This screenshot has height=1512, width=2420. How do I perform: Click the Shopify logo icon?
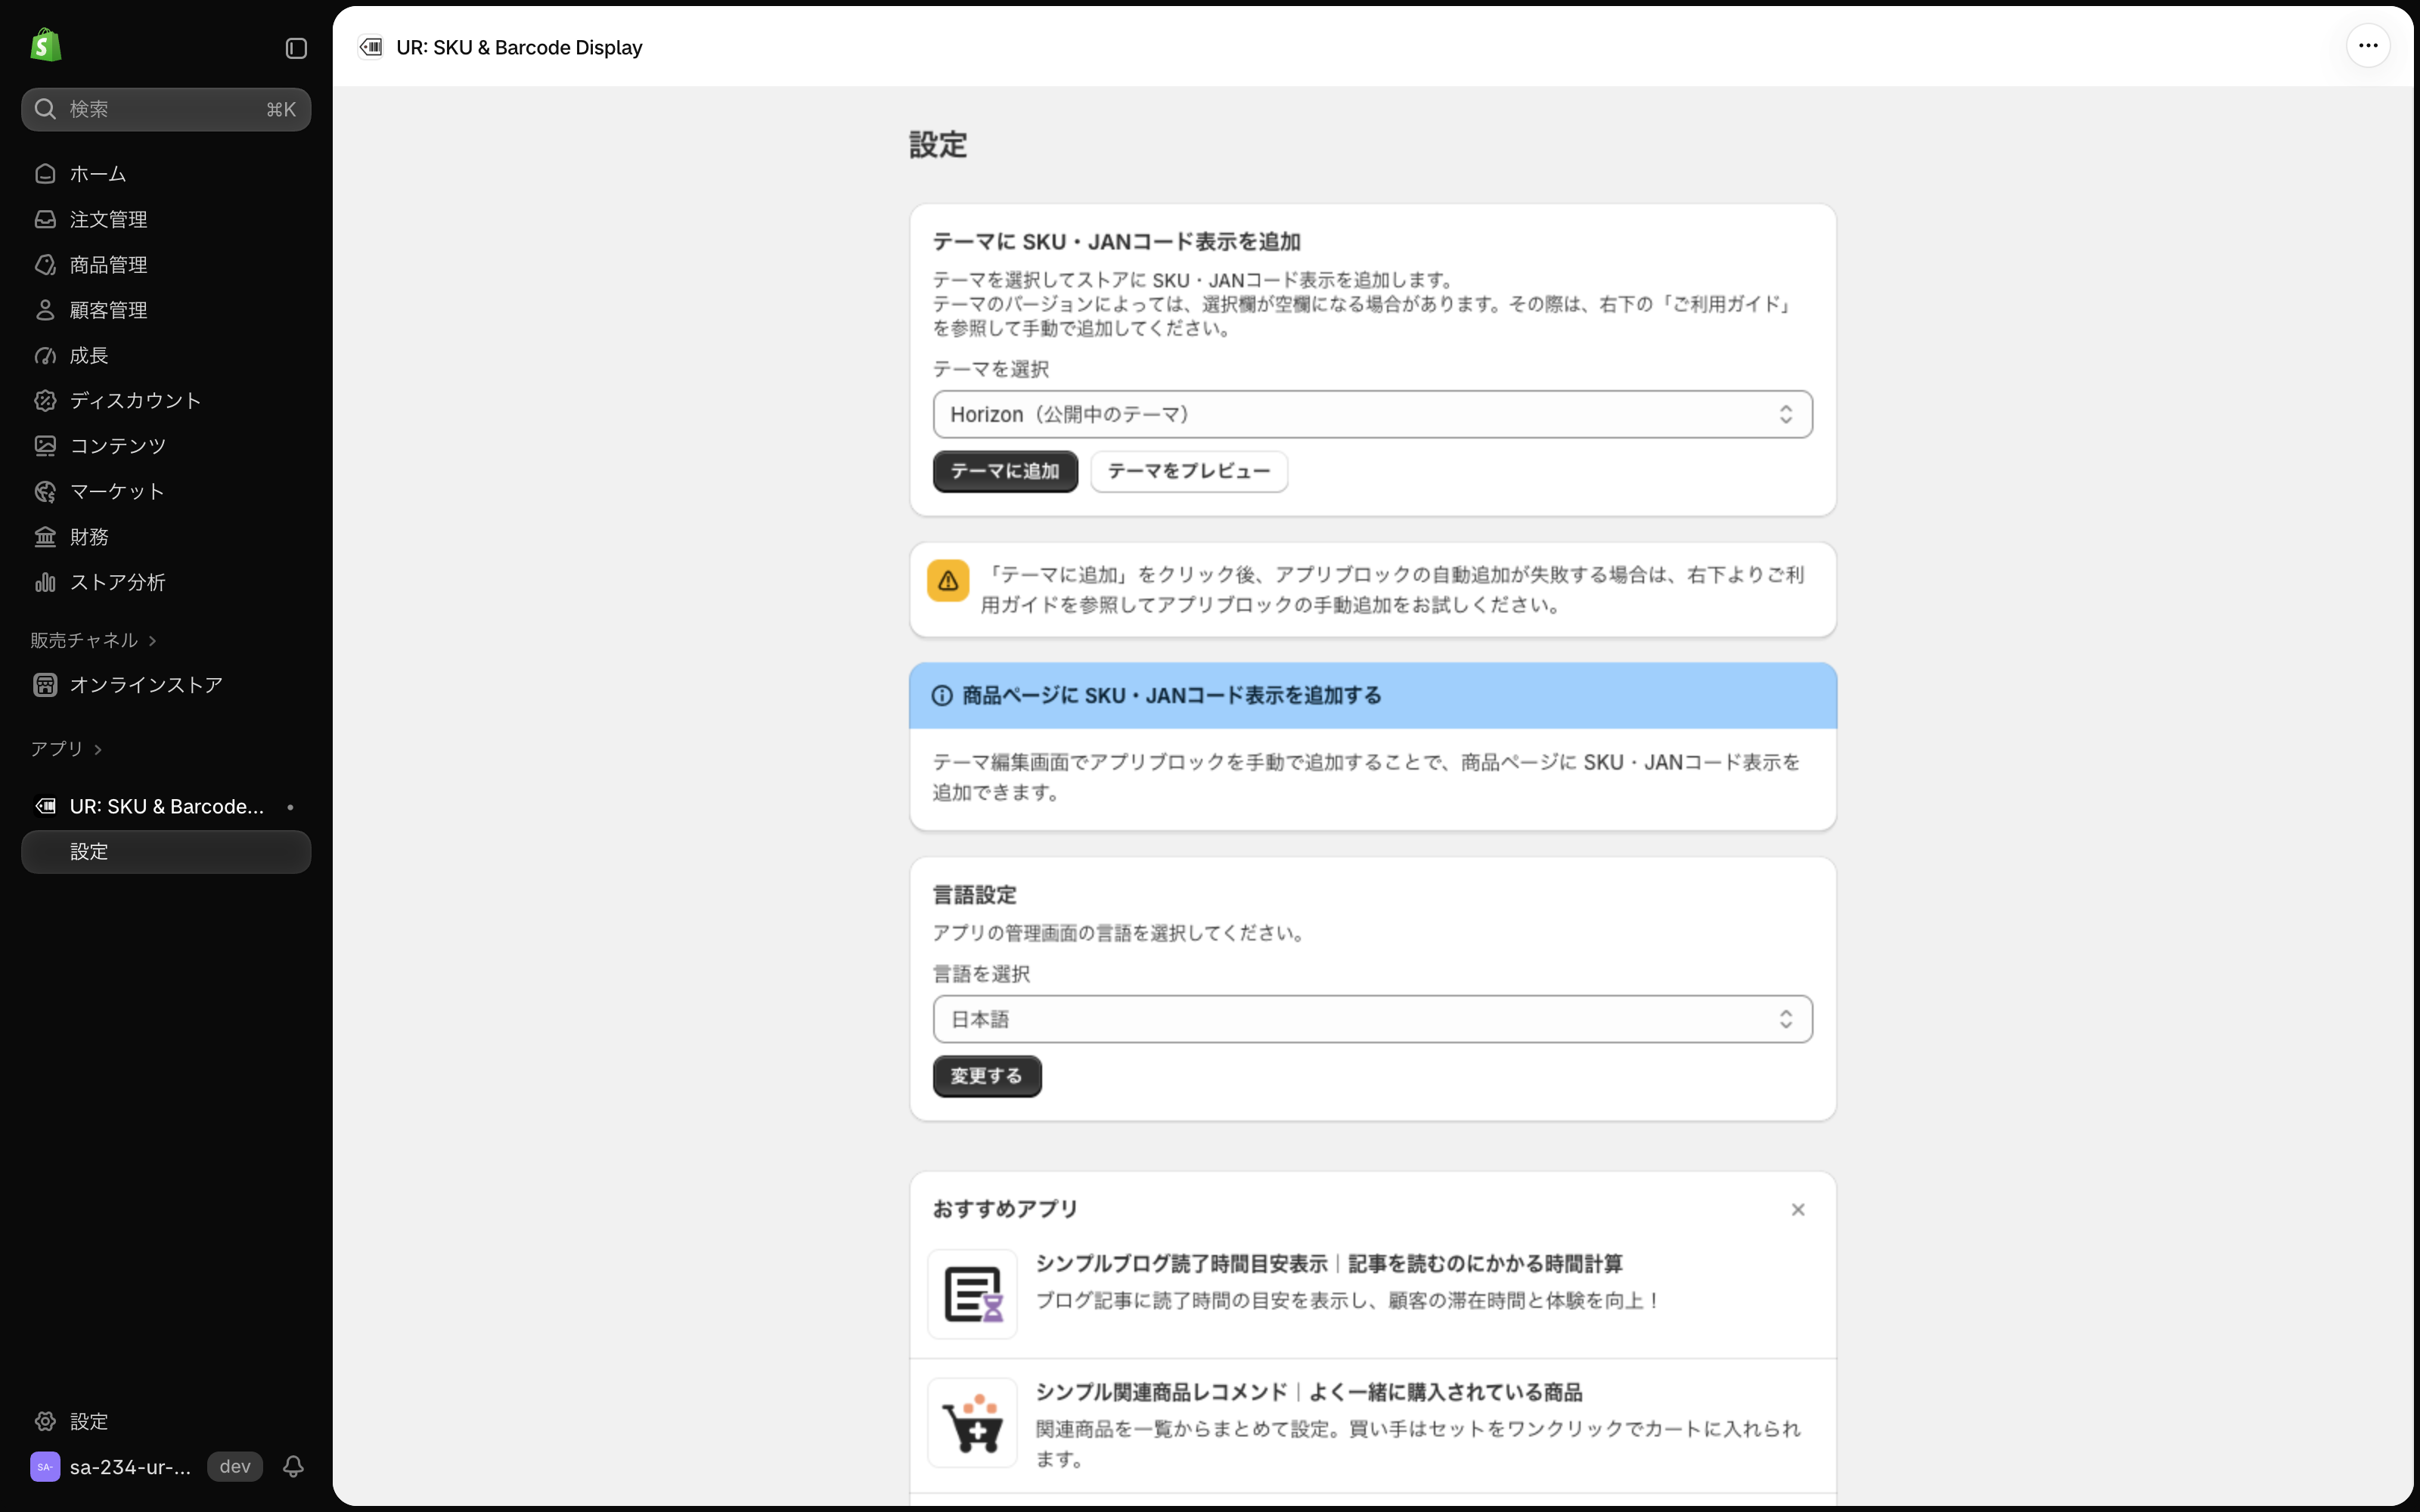pos(46,46)
